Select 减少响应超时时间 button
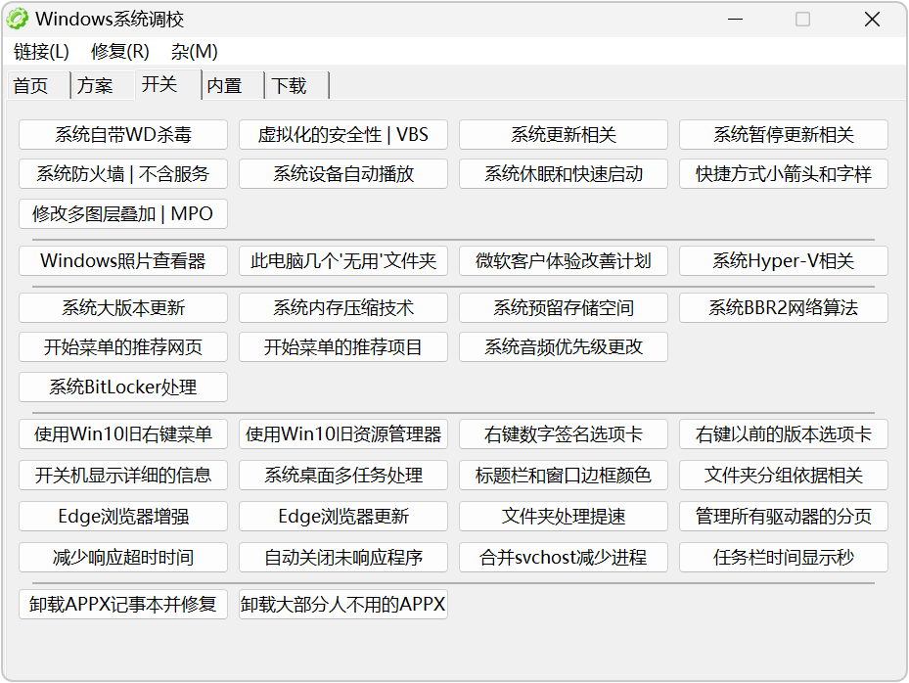The height and width of the screenshot is (683, 909). 123,558
